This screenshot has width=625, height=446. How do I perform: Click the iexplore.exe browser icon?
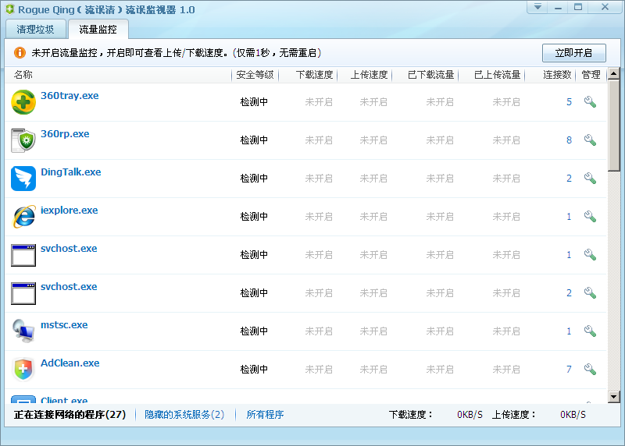[x=23, y=217]
